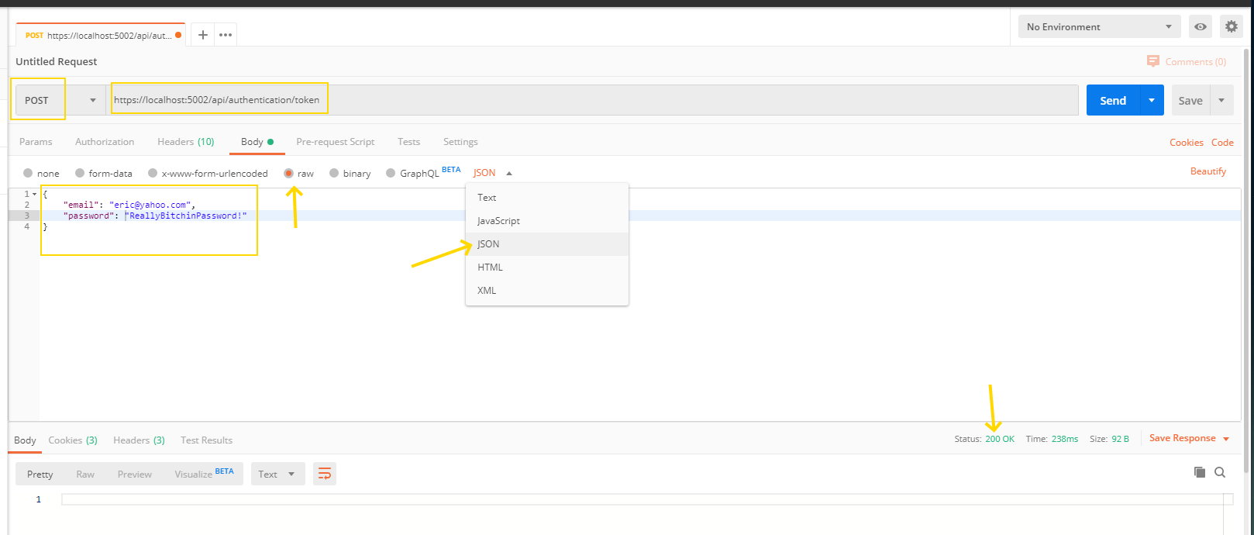Expand the POST method dropdown
This screenshot has width=1254, height=535.
(x=60, y=100)
